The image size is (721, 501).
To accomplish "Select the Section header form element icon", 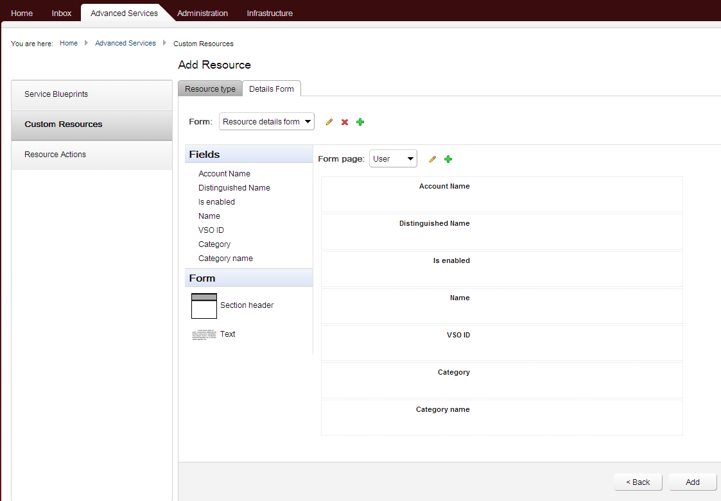I will coord(204,306).
